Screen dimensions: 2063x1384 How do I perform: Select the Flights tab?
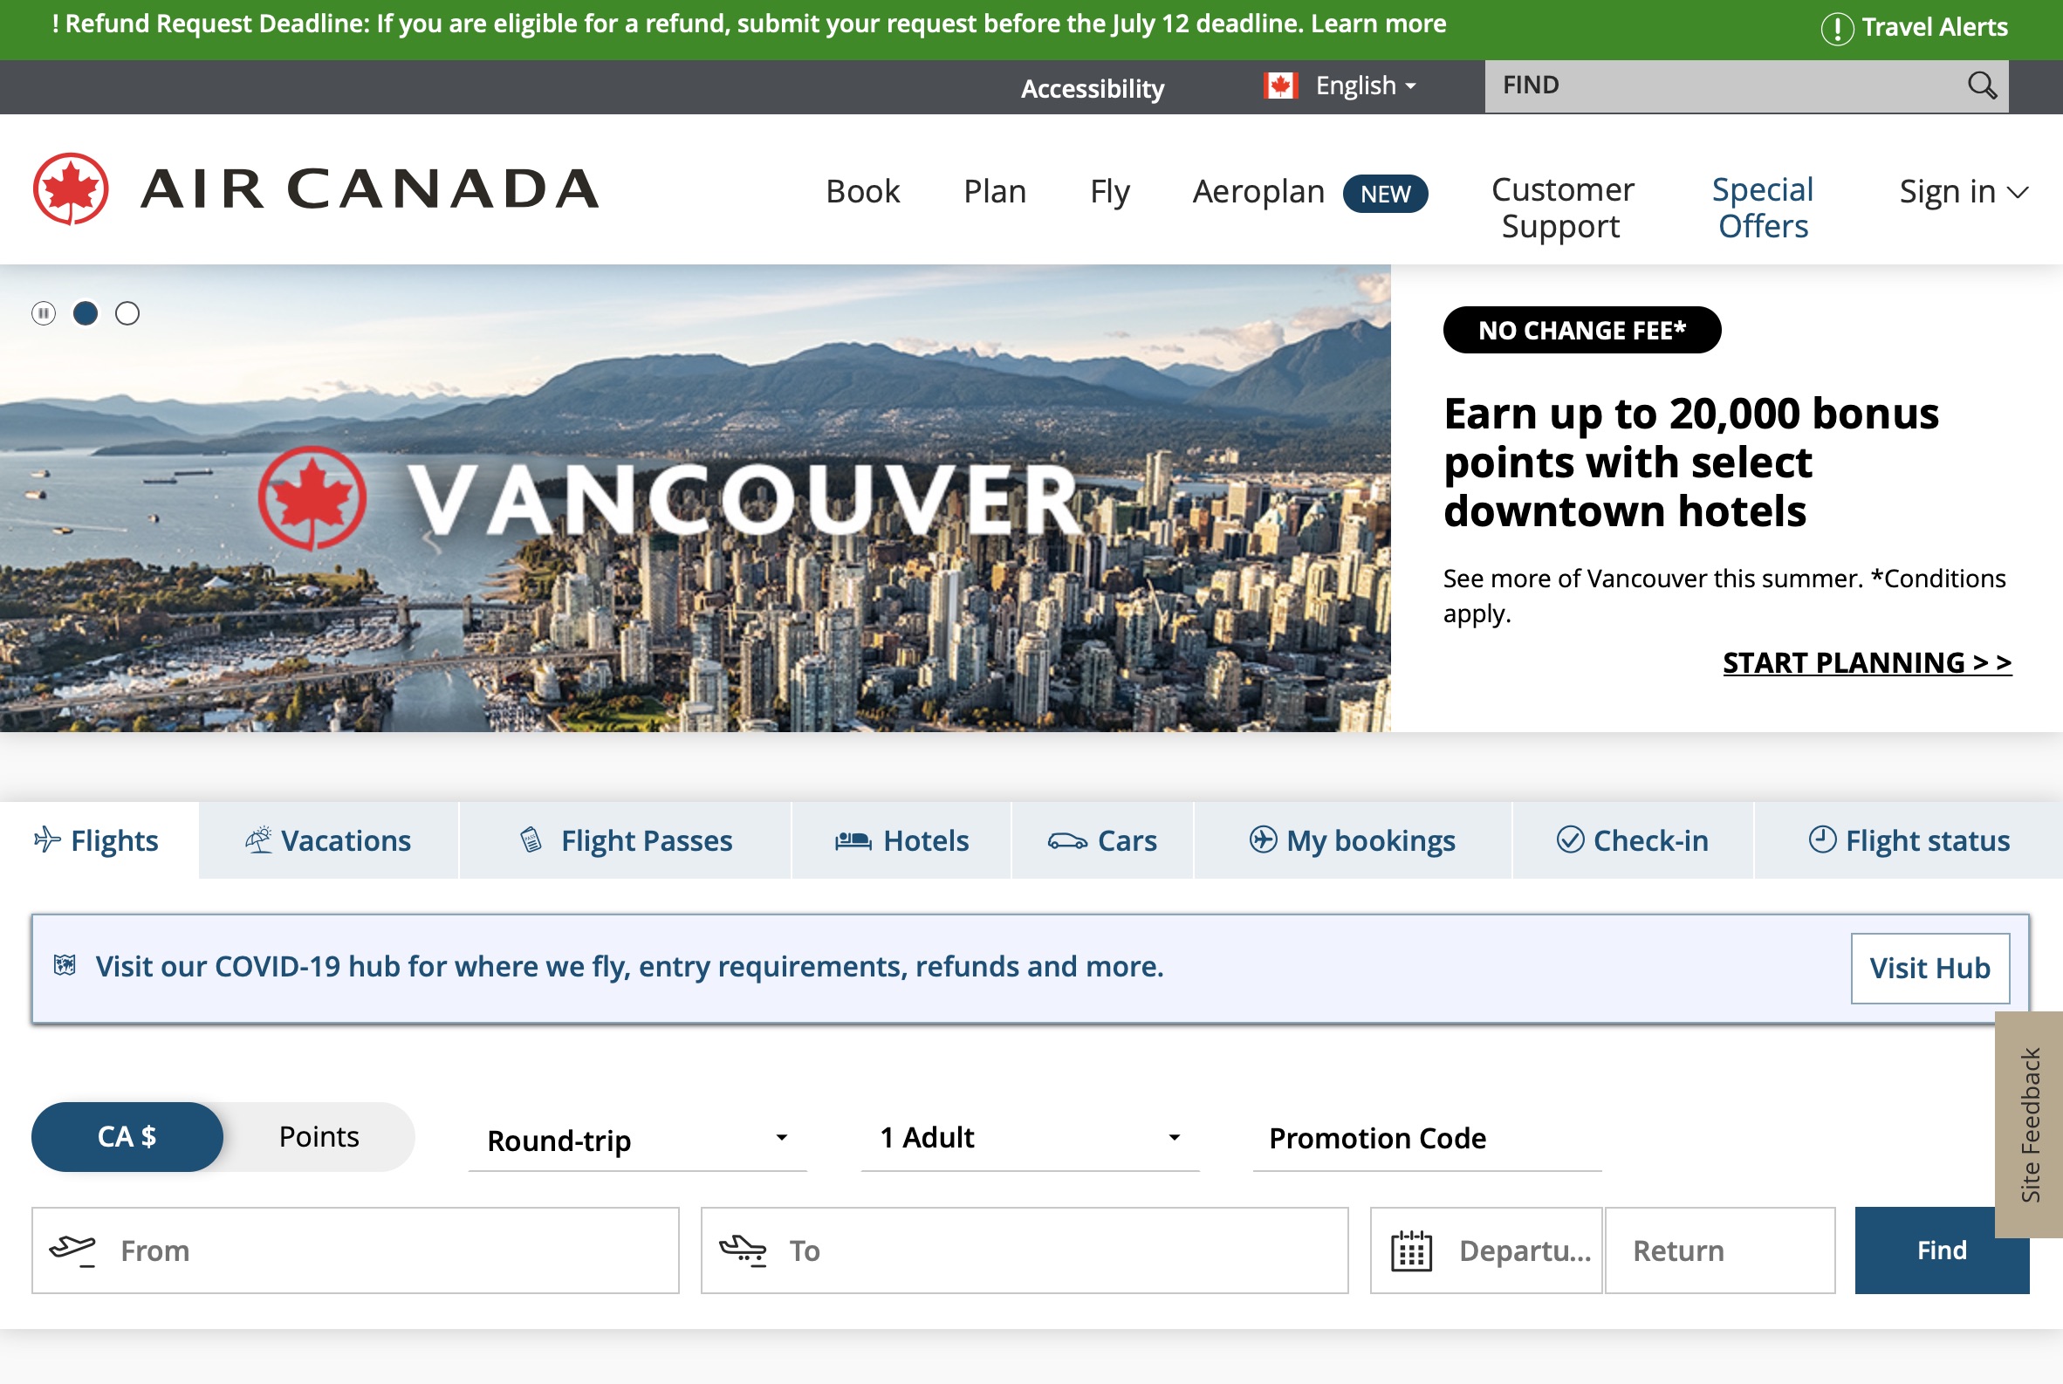tap(96, 840)
